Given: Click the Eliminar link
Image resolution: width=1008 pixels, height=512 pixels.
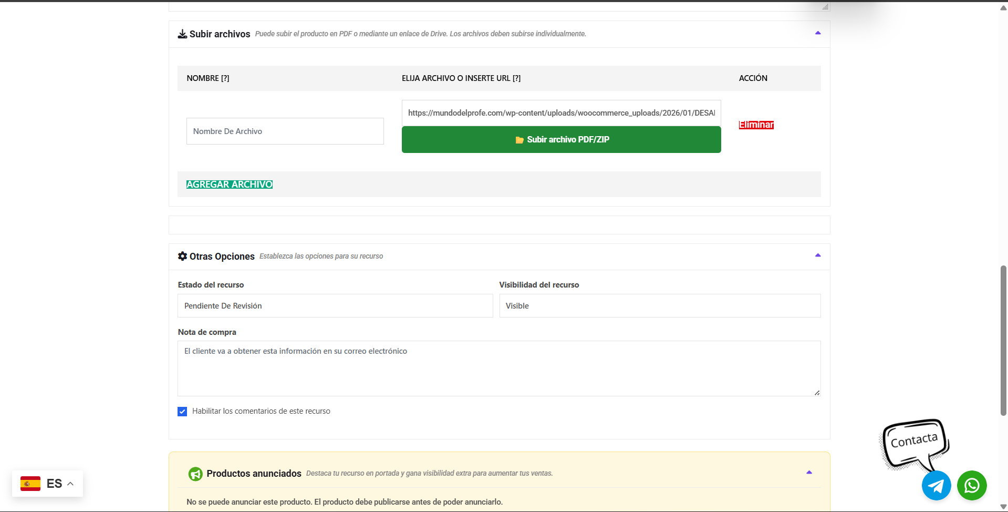Looking at the screenshot, I should 756,125.
